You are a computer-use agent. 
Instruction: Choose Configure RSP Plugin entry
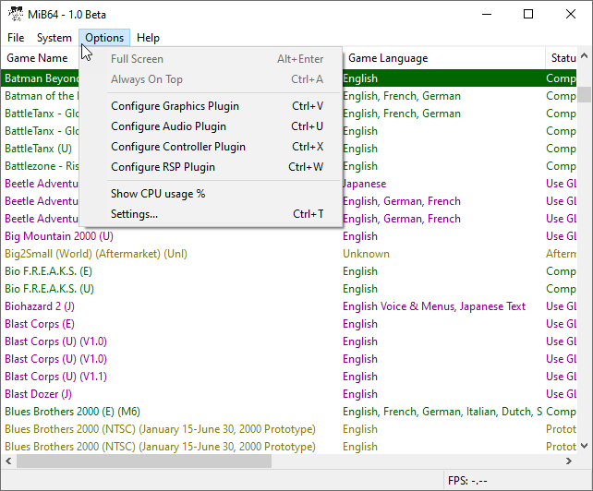(x=163, y=167)
